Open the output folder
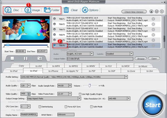Image resolution: width=167 pixels, height=118 pixels. (154, 59)
